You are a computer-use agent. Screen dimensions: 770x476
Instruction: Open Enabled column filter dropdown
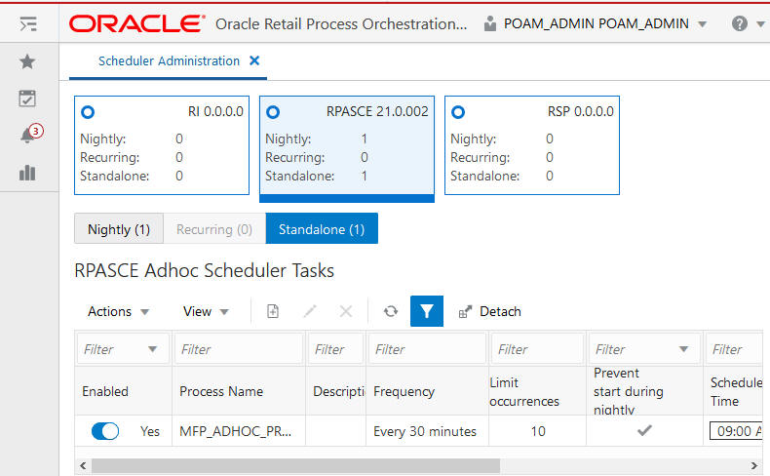(153, 349)
